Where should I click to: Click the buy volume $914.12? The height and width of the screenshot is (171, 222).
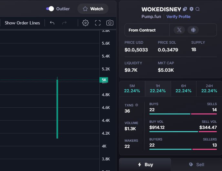tap(157, 127)
